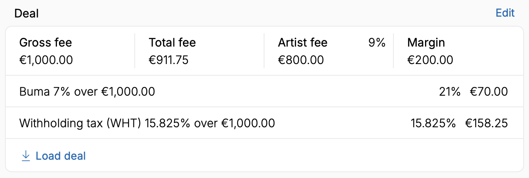Select the Gross fee label
The width and height of the screenshot is (529, 178).
click(46, 42)
